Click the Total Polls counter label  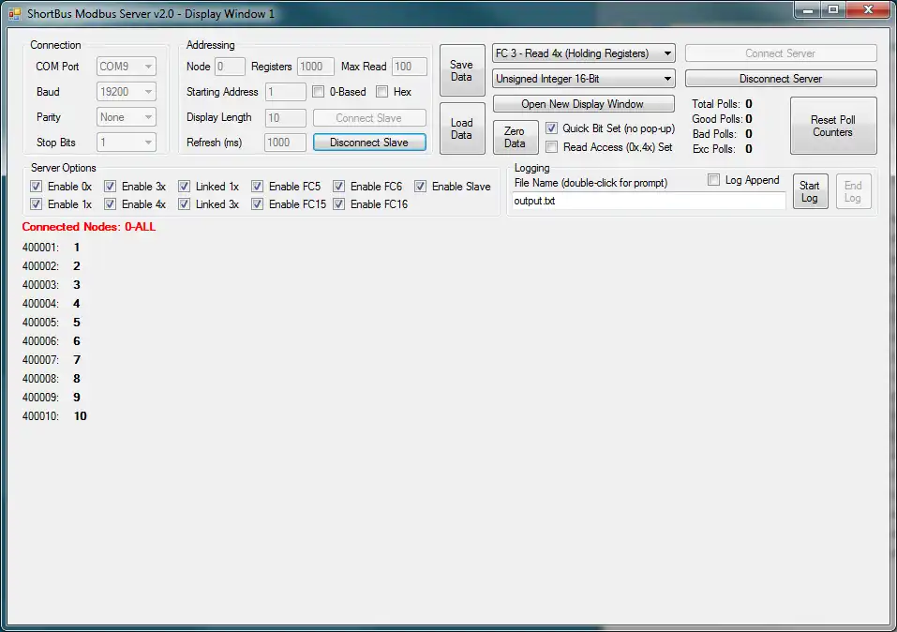tap(716, 104)
